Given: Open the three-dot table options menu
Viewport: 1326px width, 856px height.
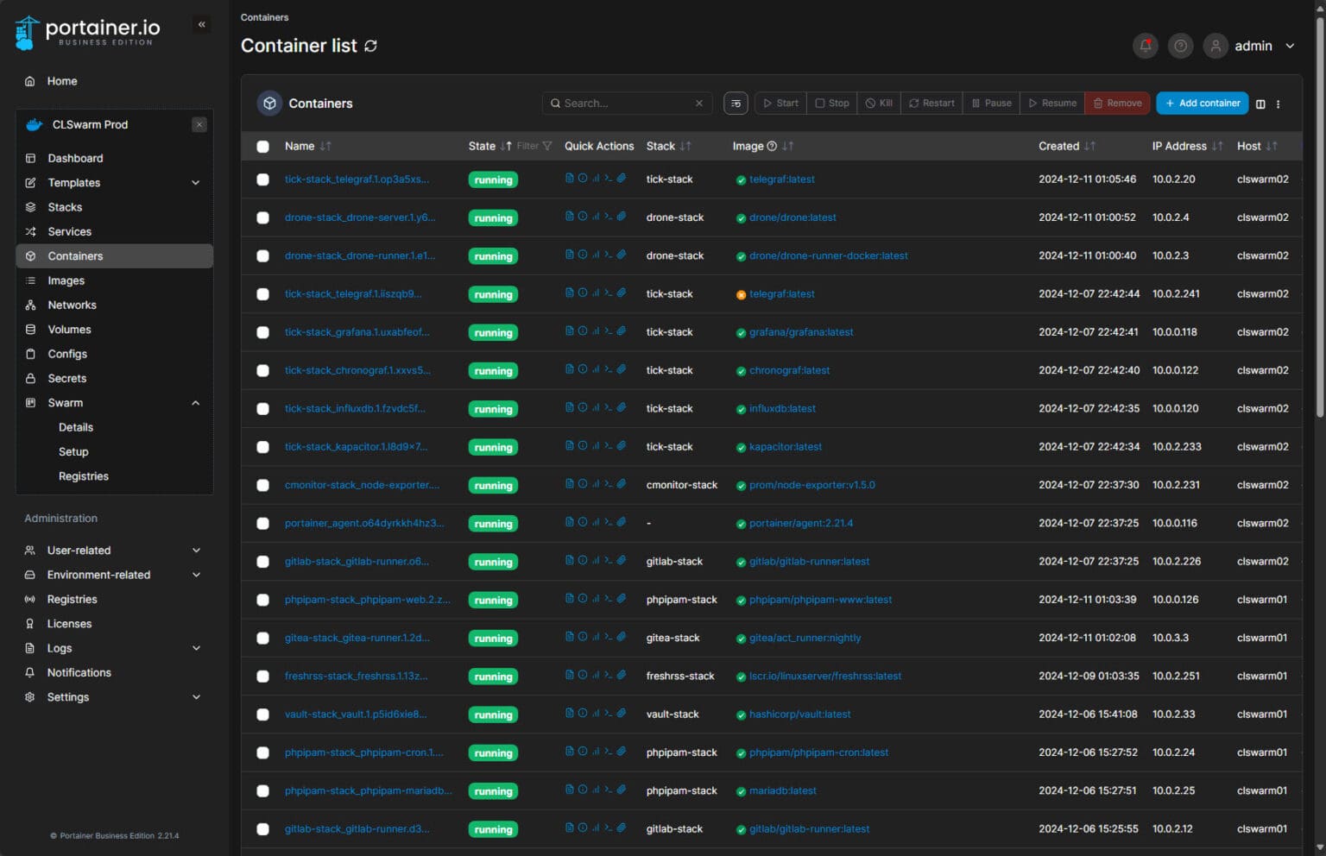Looking at the screenshot, I should tap(1279, 104).
